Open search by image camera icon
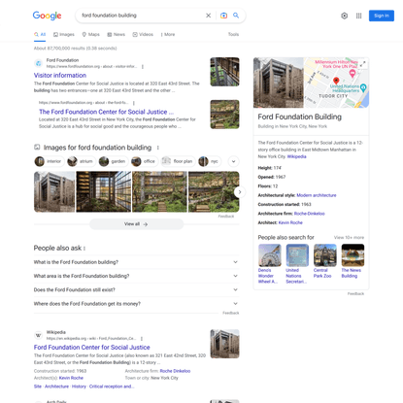Screen dimensions: 403x403 [223, 16]
